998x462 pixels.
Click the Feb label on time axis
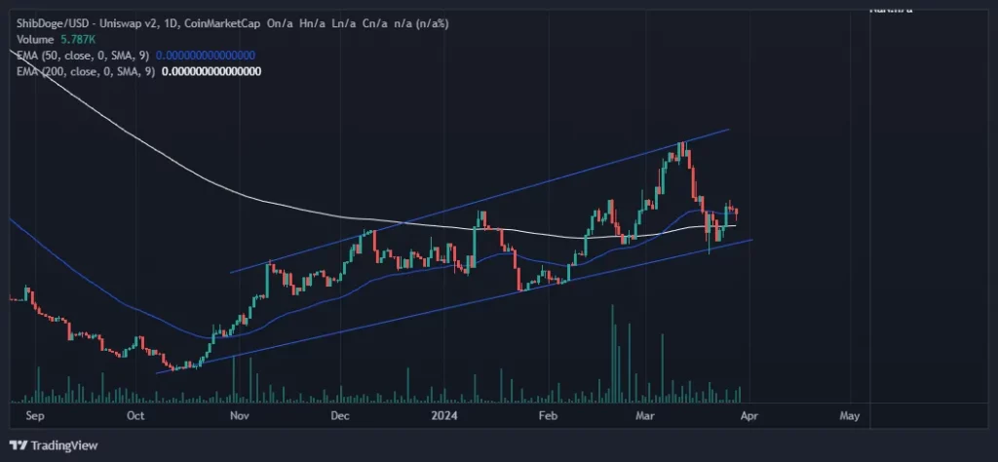click(x=548, y=416)
